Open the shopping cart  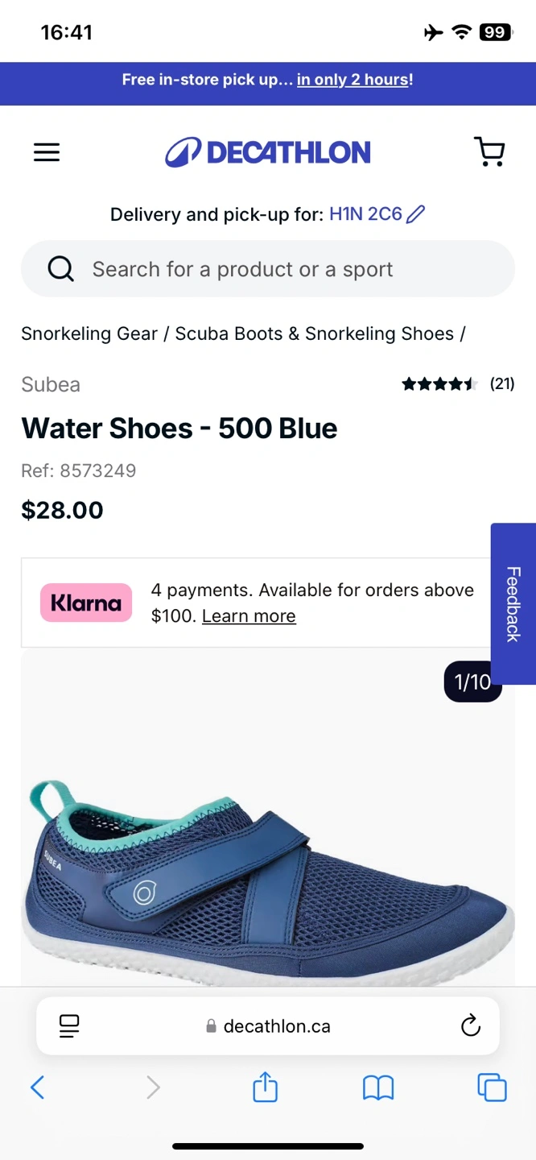click(489, 151)
